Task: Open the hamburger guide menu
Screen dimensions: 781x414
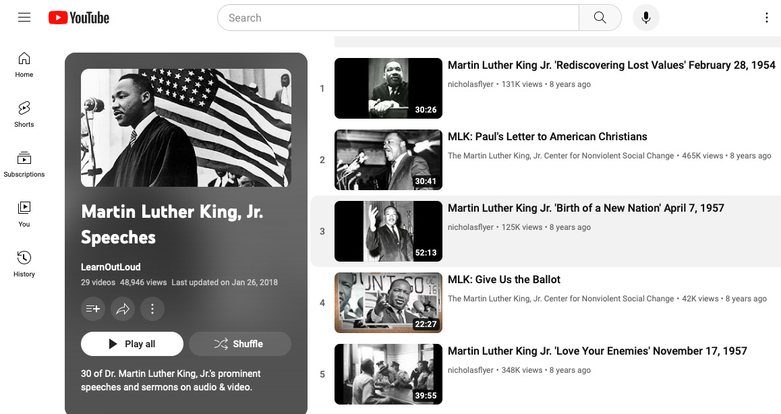Action: [x=24, y=18]
